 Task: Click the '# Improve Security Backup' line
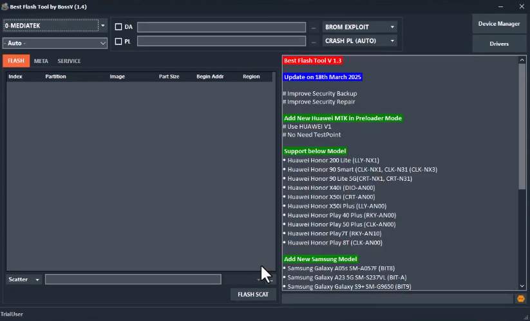pyautogui.click(x=320, y=93)
